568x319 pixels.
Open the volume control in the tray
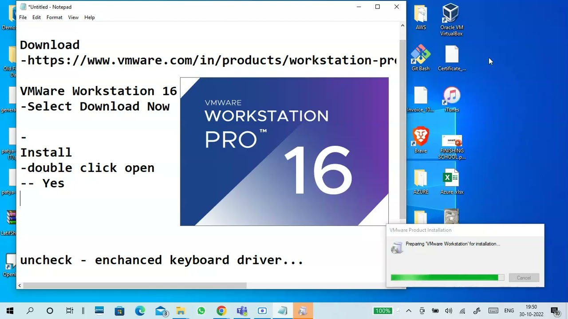point(449,311)
